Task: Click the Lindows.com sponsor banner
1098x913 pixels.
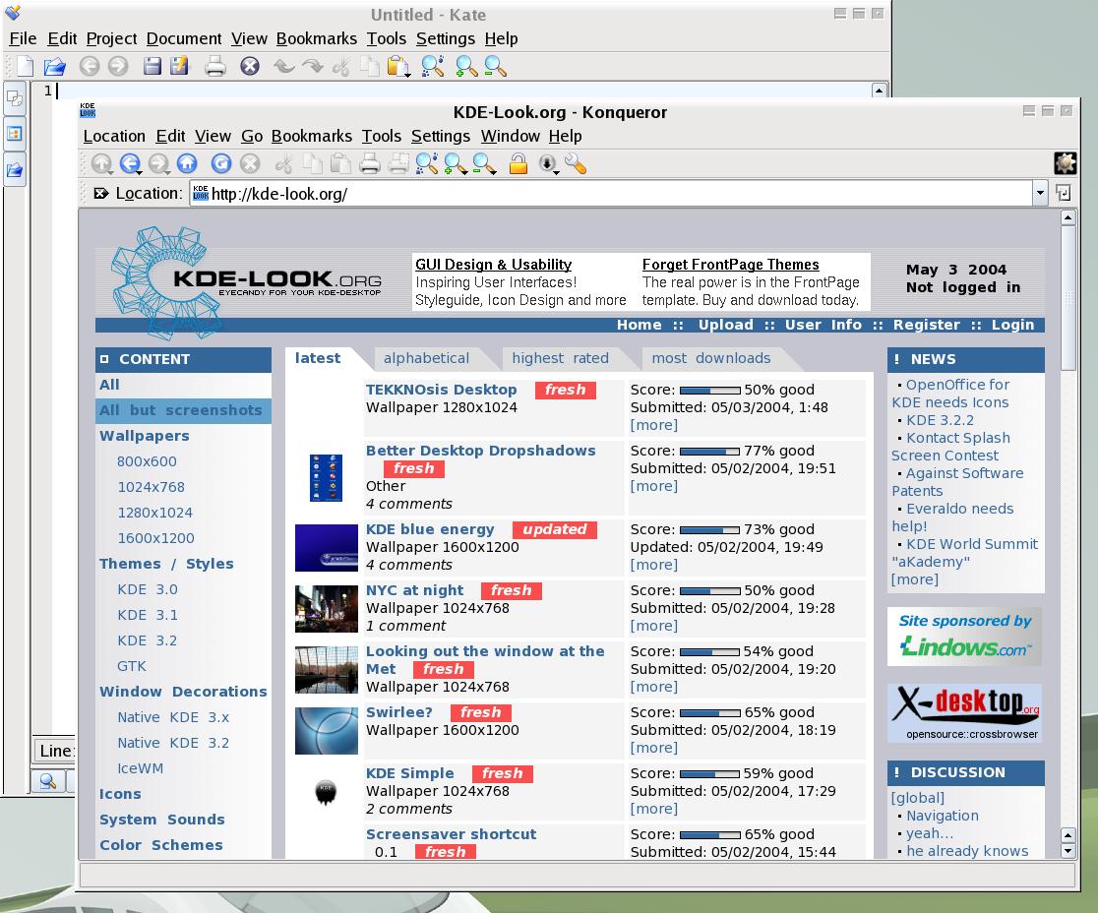Action: tap(964, 637)
